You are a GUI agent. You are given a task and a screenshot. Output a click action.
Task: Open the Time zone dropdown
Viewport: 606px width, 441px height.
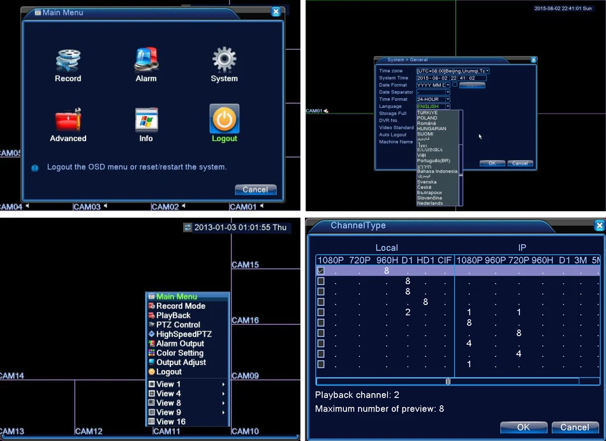point(487,71)
